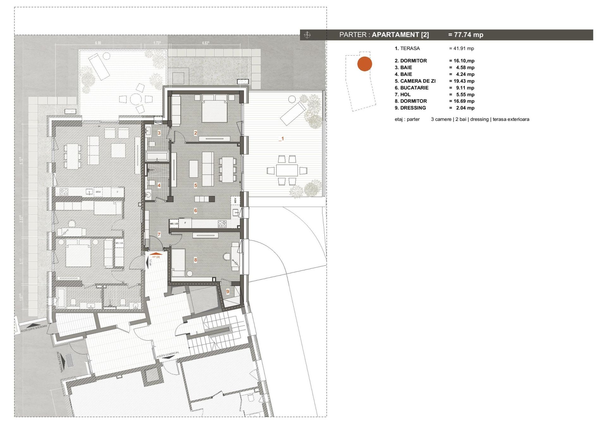
Task: Click room number 8 in the lower bedroom
Action: (x=195, y=260)
